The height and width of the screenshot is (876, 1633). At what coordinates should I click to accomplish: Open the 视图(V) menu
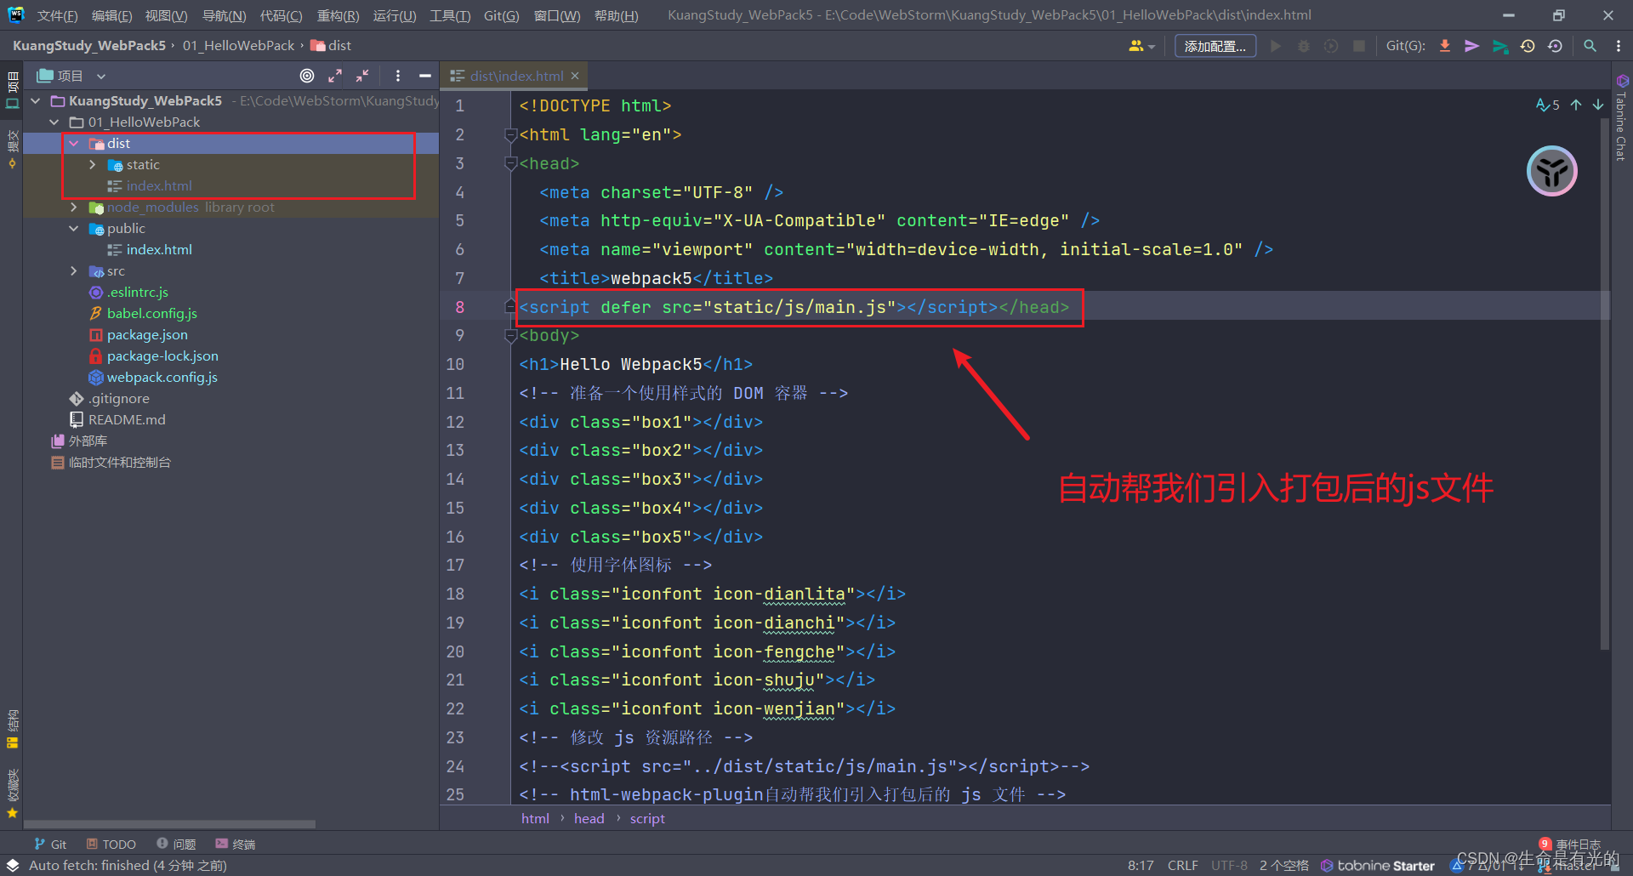pos(166,15)
